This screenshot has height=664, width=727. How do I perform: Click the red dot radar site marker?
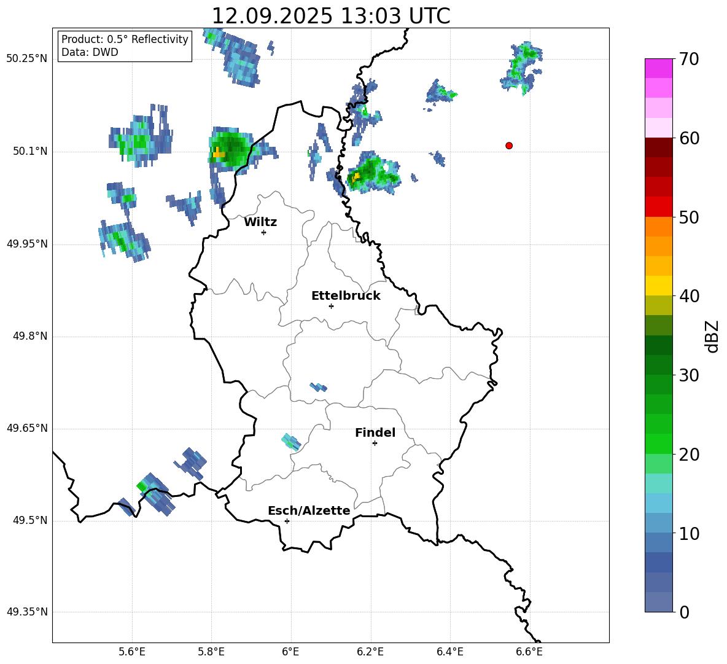[509, 146]
